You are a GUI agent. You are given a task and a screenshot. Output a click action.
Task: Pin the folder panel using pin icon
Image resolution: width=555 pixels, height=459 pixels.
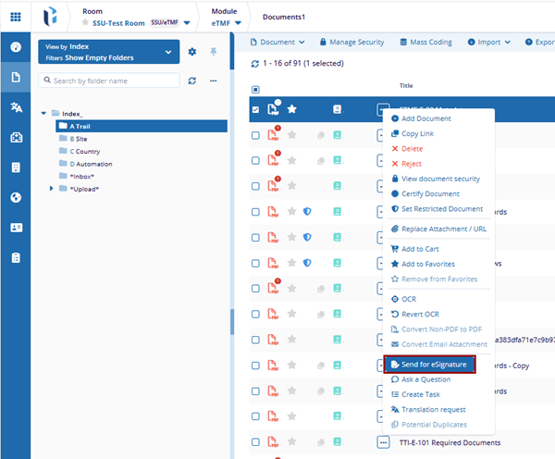click(214, 52)
